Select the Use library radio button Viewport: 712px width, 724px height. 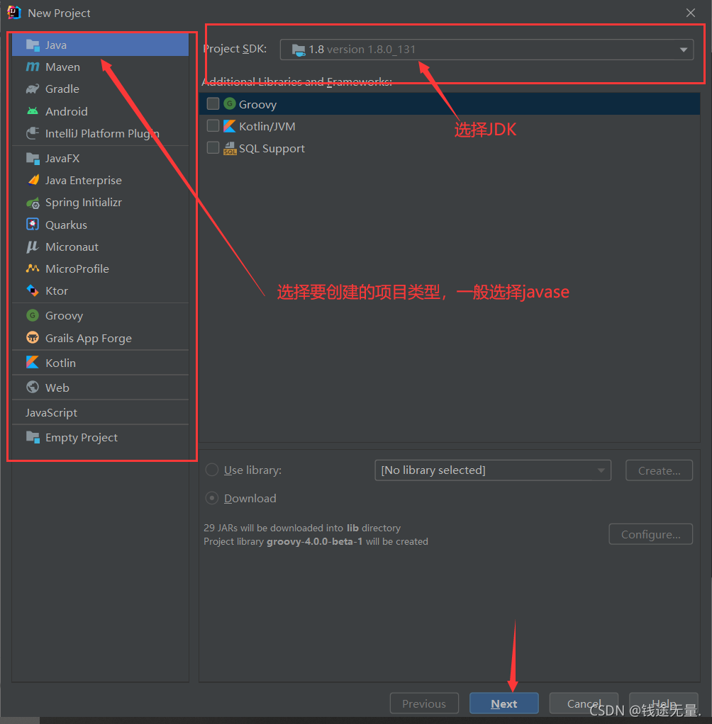point(212,470)
